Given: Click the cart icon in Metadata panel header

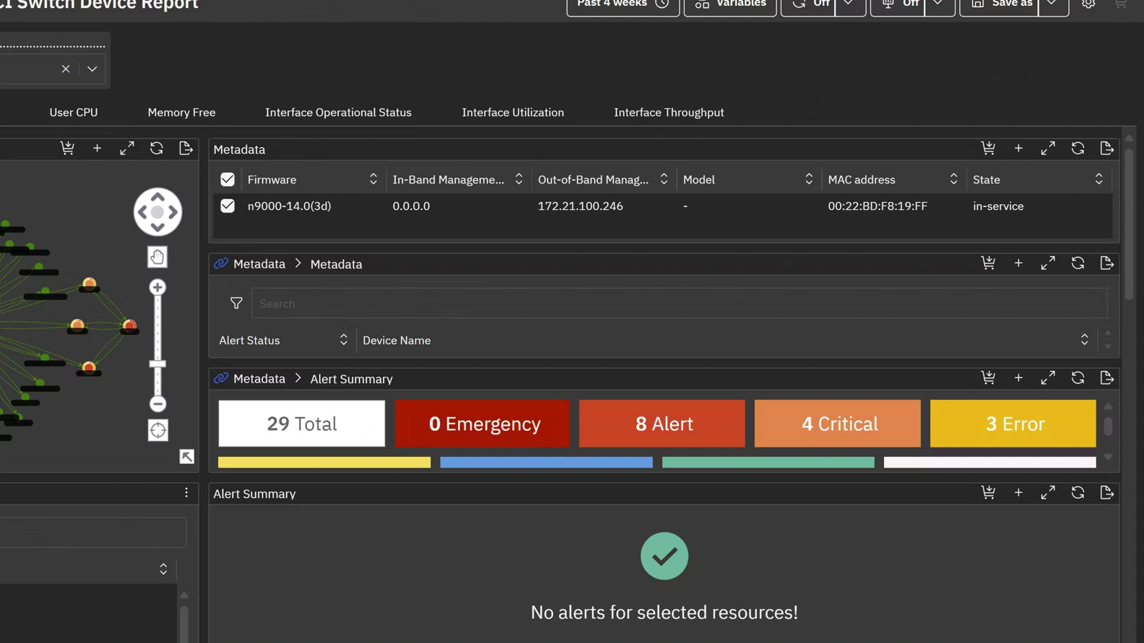Looking at the screenshot, I should click(x=988, y=149).
